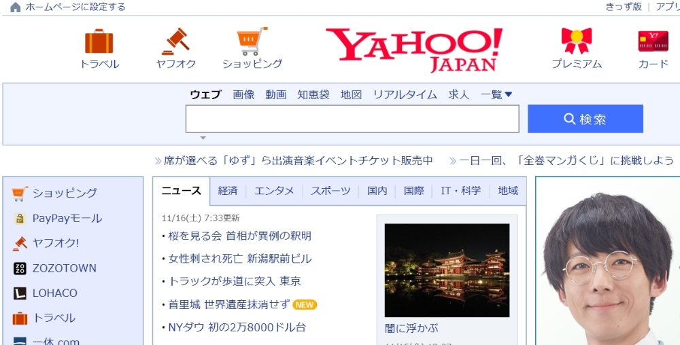Screen dimensions: 680x345
Task: Select the ニュース tab
Action: 182,190
